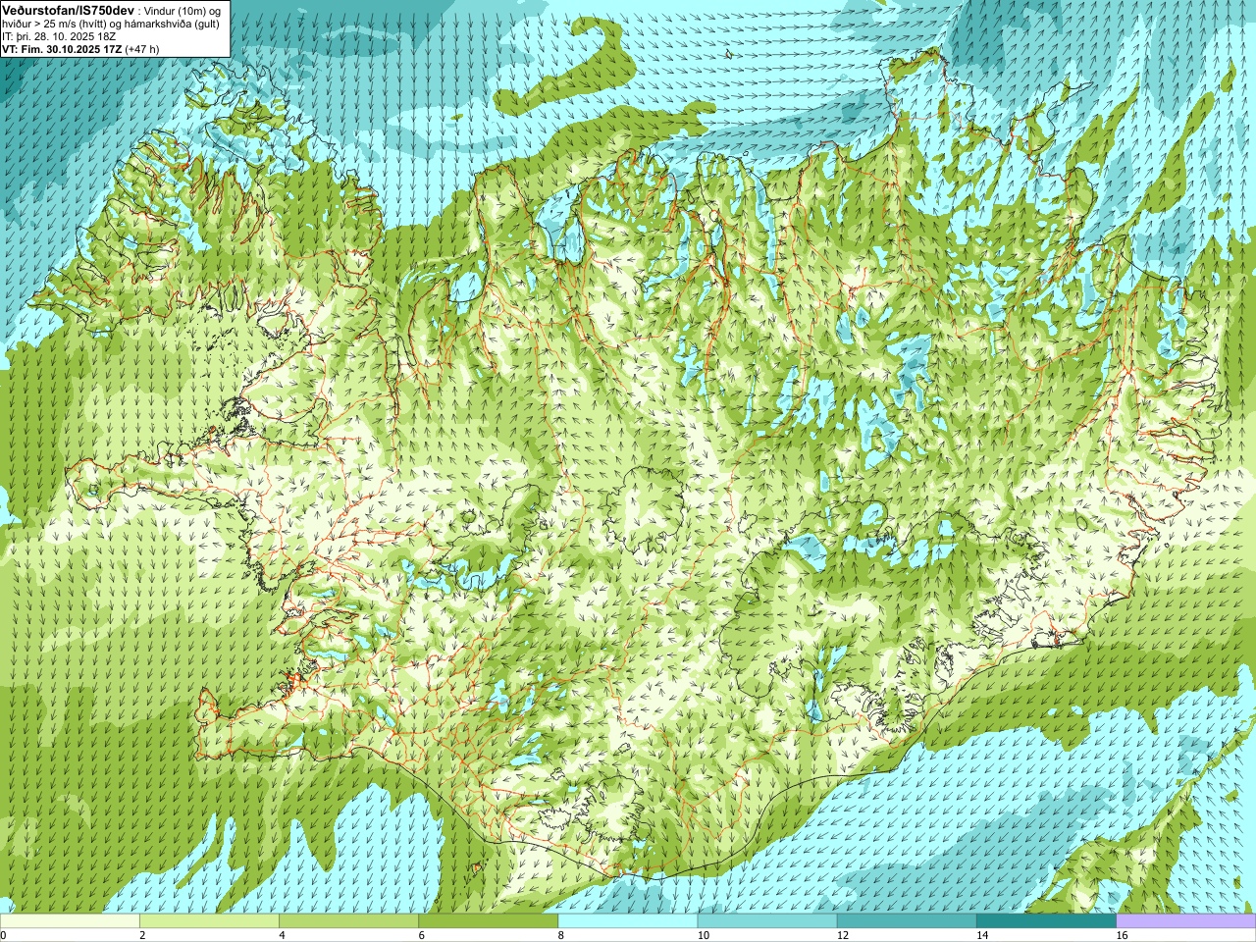Click the '12' scale label

(x=842, y=935)
